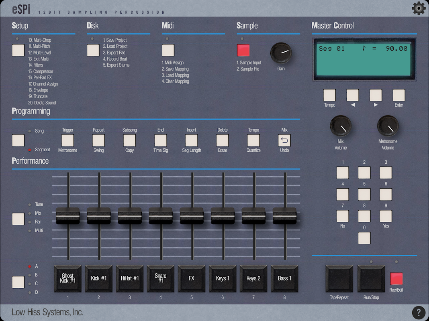Open settings with the gear icon
Viewport: 429px width, 321px height.
click(x=419, y=8)
